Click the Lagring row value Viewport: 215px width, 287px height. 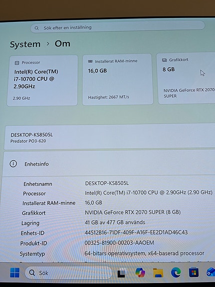[115, 223]
